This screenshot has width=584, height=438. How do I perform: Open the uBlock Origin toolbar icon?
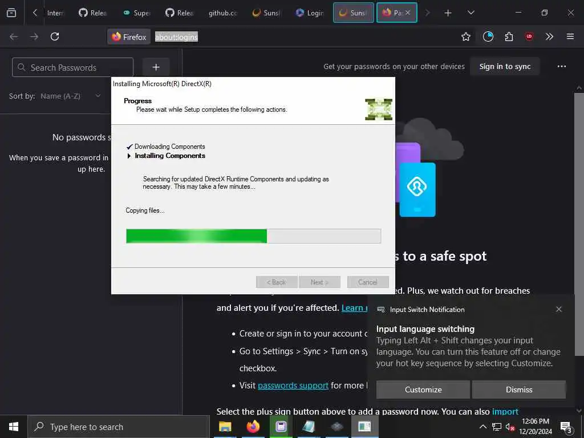[x=529, y=36]
